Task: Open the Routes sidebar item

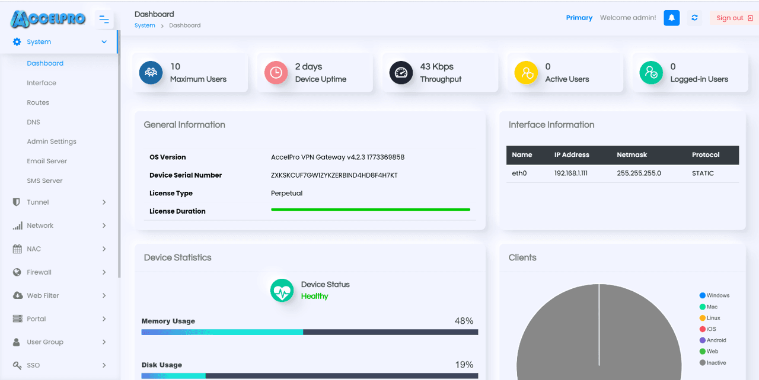Action: coord(38,102)
